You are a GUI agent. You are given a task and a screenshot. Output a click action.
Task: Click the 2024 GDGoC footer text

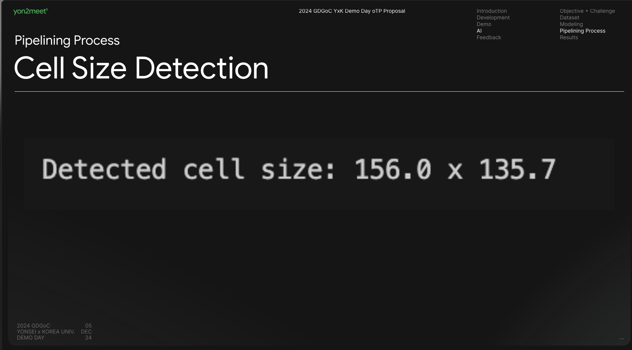[33, 326]
